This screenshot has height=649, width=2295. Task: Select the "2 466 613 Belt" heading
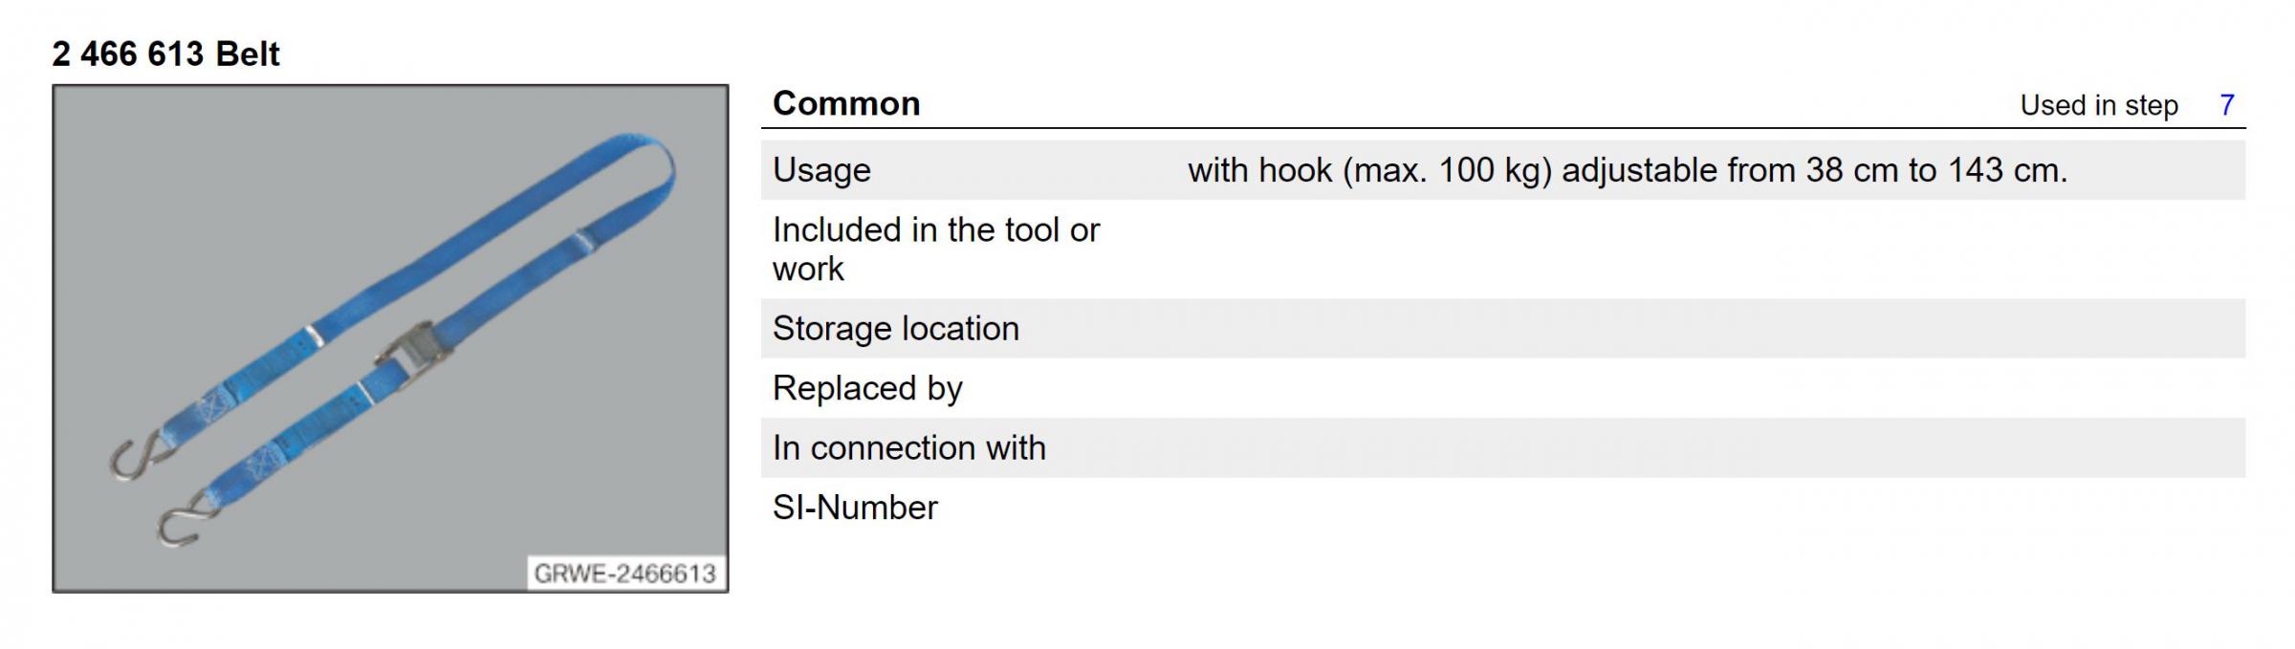pyautogui.click(x=165, y=54)
